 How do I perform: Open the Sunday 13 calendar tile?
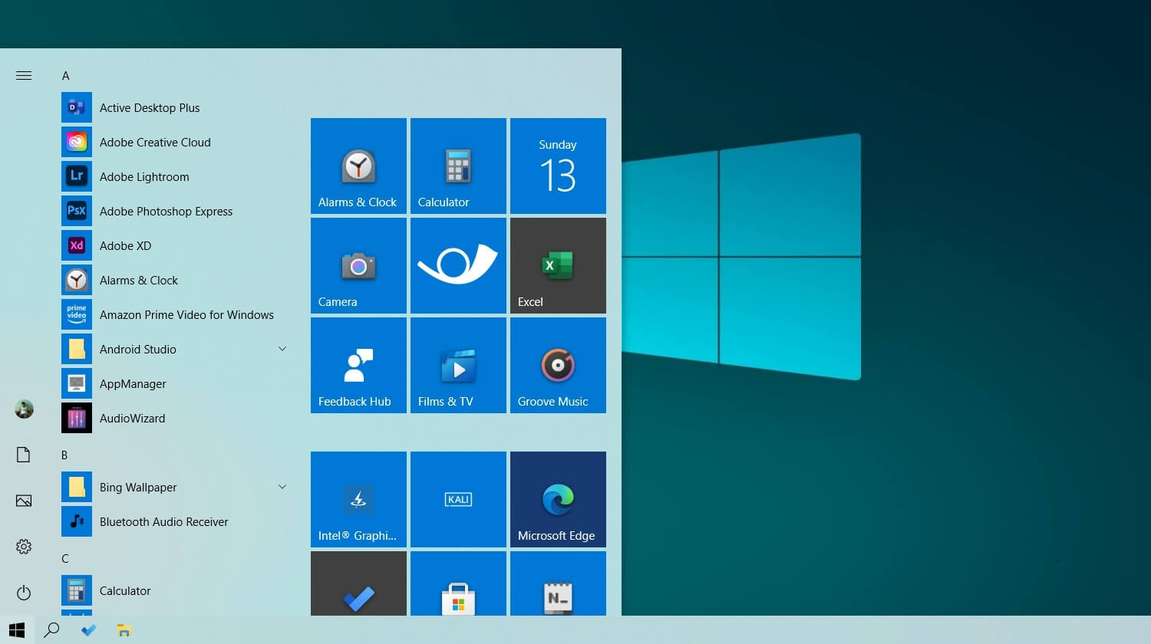click(x=558, y=166)
